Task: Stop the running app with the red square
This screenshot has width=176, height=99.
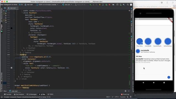Action: 109,5
